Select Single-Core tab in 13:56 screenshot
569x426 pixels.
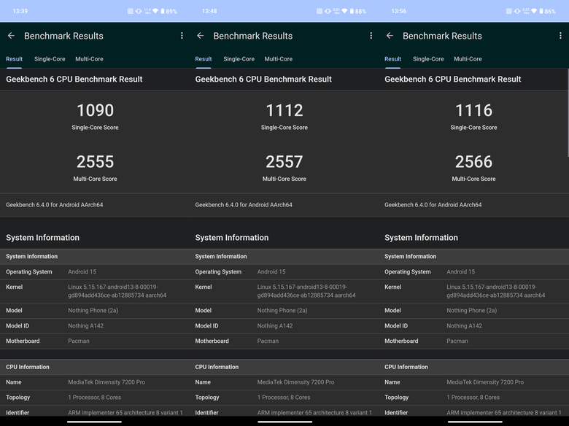coord(428,59)
